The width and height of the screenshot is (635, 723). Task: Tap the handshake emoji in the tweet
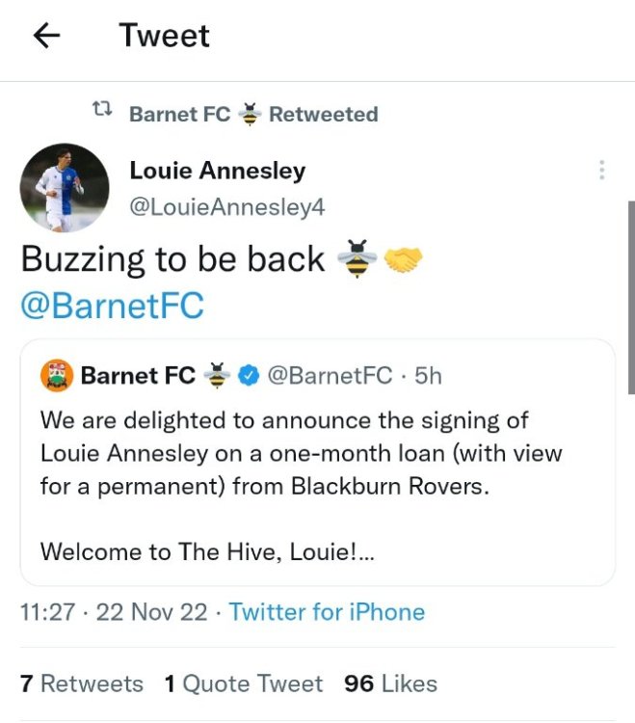pyautogui.click(x=403, y=260)
